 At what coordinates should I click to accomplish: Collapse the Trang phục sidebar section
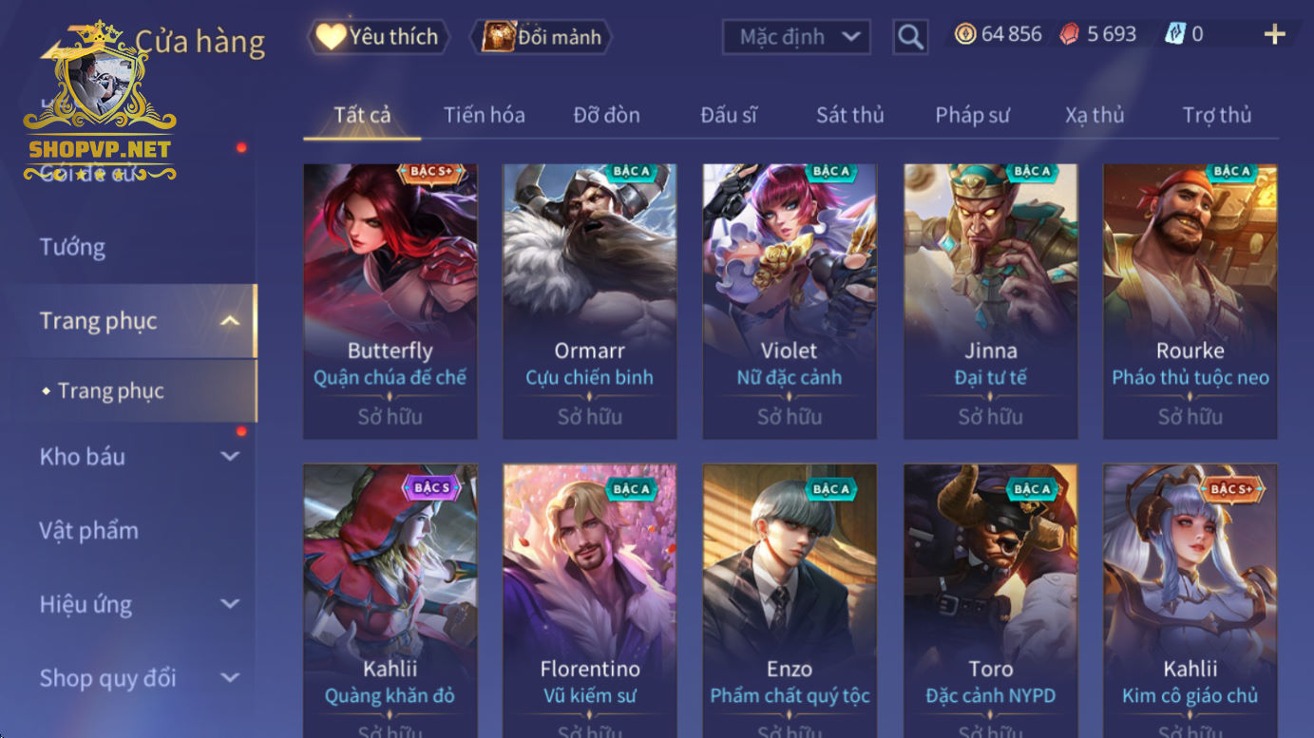coord(230,321)
